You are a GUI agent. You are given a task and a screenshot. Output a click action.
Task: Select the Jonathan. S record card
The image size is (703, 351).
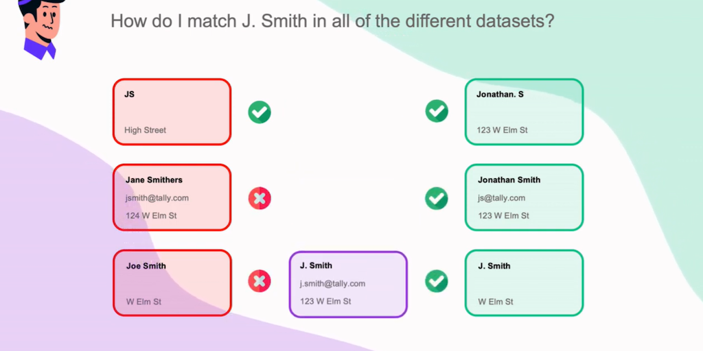[x=524, y=112]
